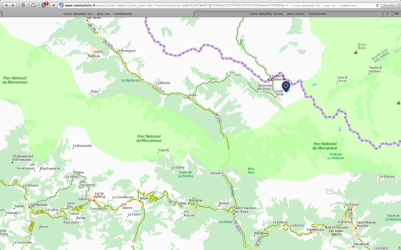
Task: Click the Beuil village label
Action: tap(144, 198)
